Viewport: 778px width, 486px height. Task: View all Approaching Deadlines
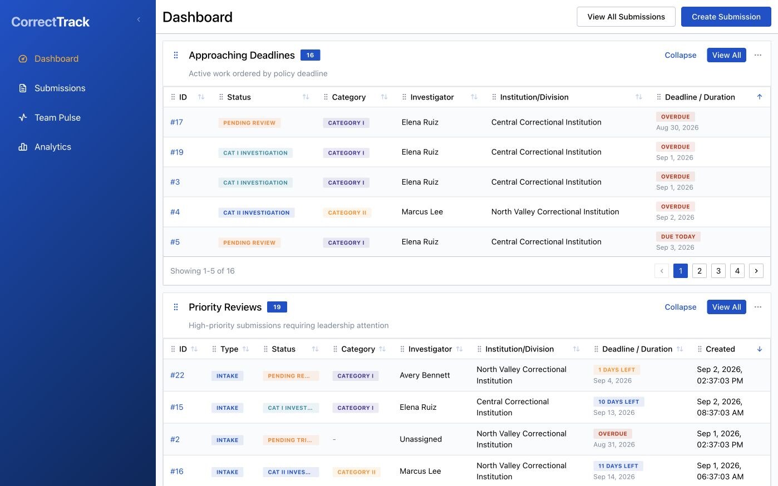pyautogui.click(x=726, y=55)
